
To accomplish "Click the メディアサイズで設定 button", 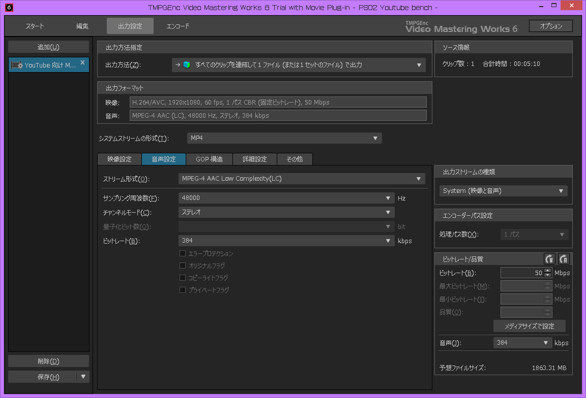I will (x=529, y=326).
